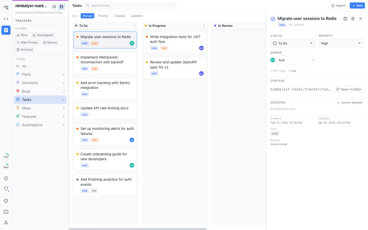Click the task type checkmark icon in detail panel
368x230 pixels.
point(273,19)
